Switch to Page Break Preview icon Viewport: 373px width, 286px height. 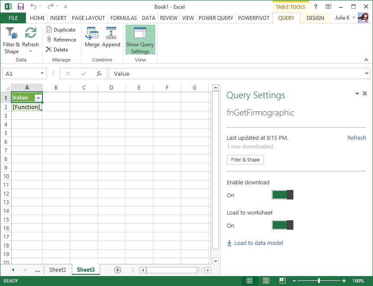[283, 281]
